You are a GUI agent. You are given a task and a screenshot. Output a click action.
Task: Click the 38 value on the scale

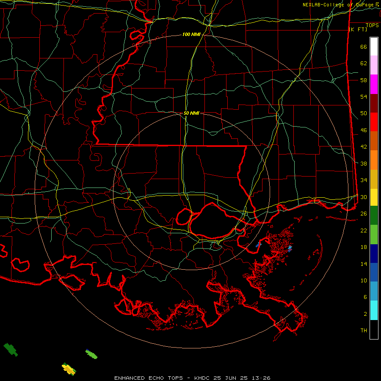[364, 163]
